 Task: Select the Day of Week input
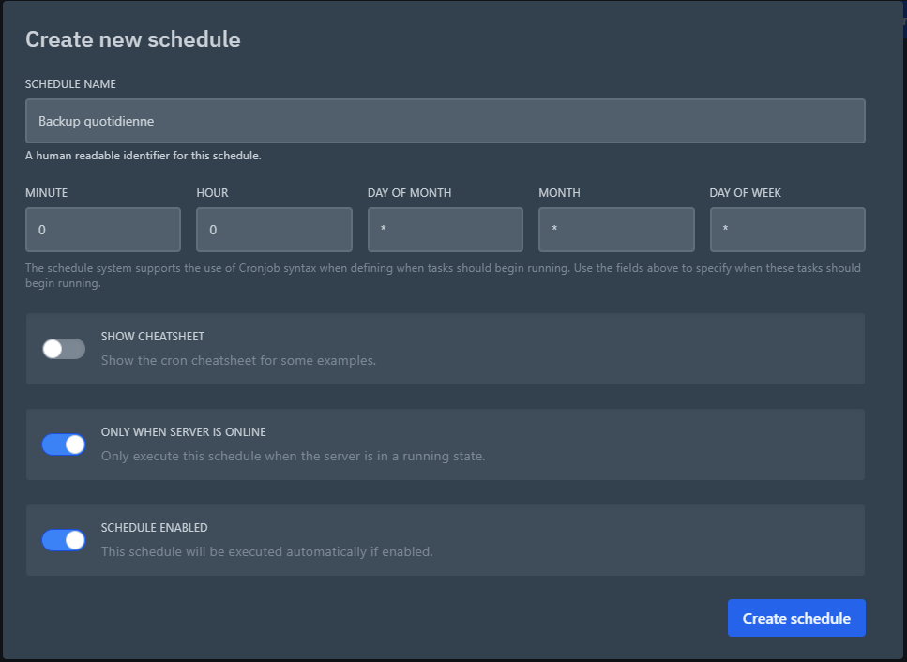point(787,230)
